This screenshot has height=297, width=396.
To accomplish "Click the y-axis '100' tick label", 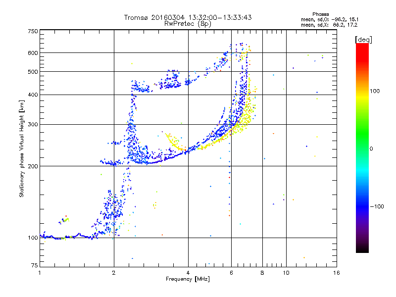I will tap(33, 238).
